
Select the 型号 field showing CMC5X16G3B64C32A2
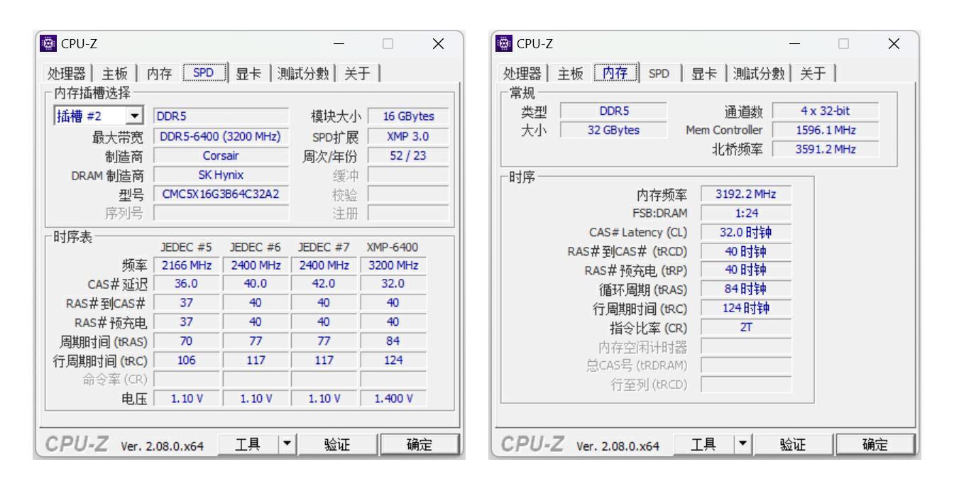[x=221, y=193]
